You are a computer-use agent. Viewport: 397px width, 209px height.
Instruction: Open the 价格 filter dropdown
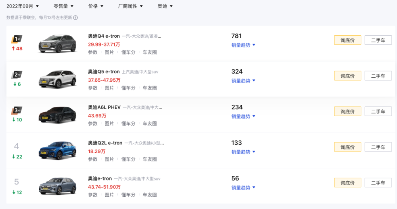(96, 6)
